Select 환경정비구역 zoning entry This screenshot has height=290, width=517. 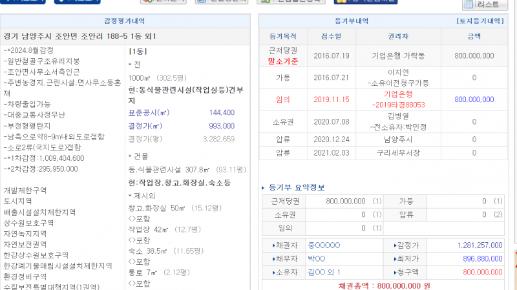pos(25,277)
